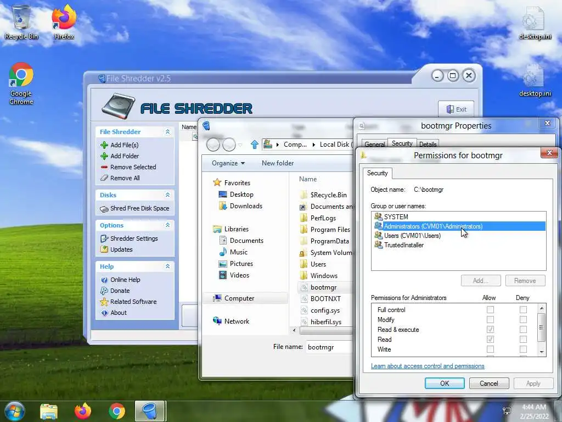Toggle Read & execute Allow checkbox
The height and width of the screenshot is (422, 562).
pos(490,330)
